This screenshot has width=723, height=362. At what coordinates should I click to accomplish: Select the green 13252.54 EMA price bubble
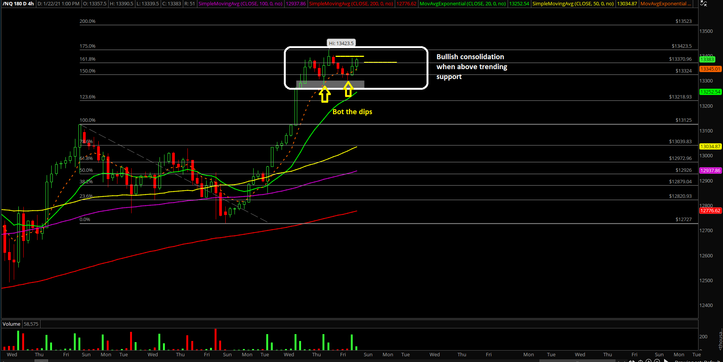[x=710, y=92]
